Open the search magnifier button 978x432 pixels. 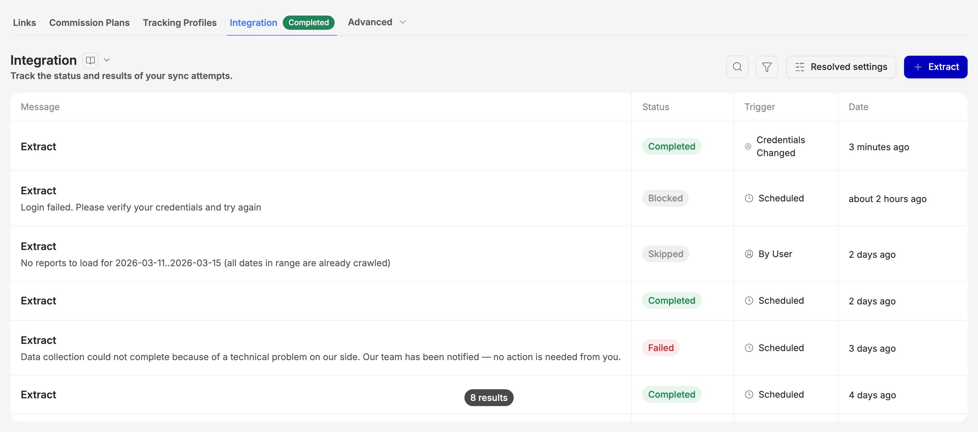click(737, 67)
